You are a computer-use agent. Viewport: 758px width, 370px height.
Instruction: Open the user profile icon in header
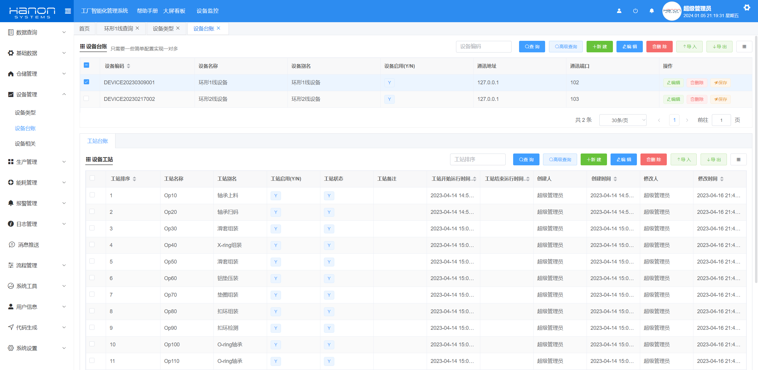[619, 11]
